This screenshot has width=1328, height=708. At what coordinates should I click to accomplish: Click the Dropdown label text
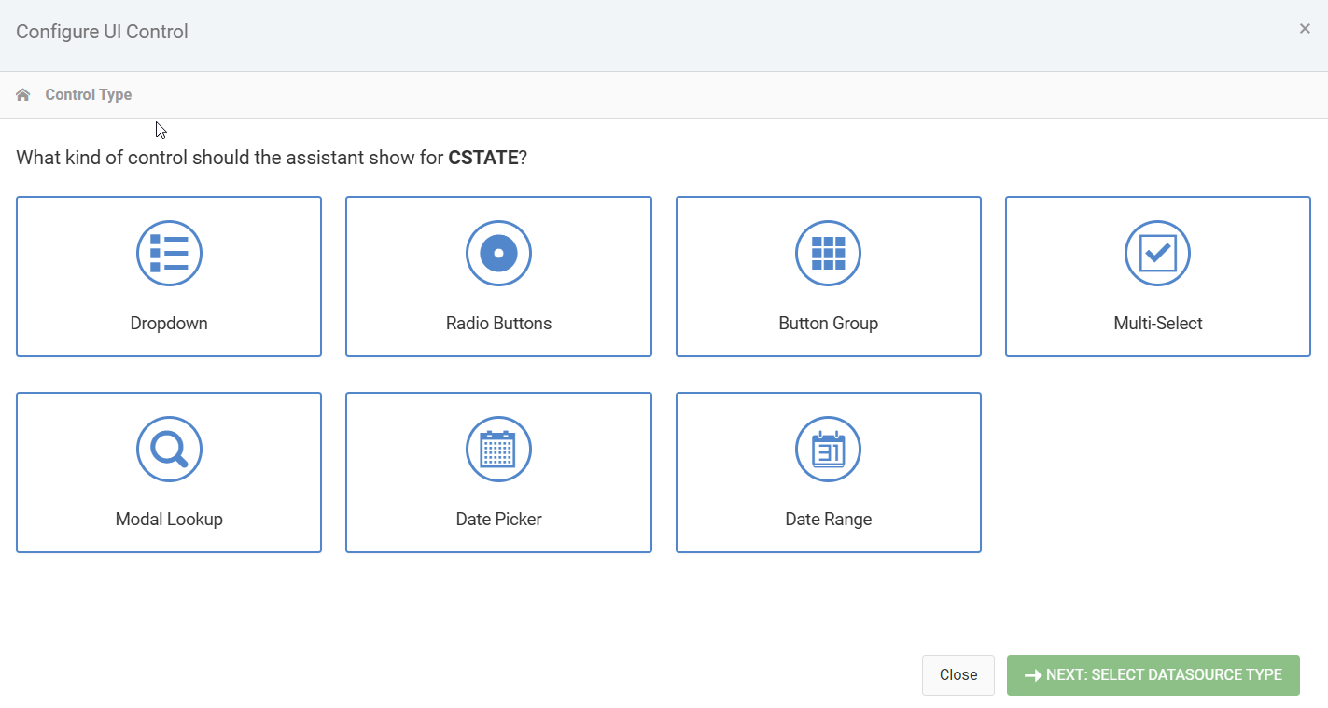pos(169,324)
